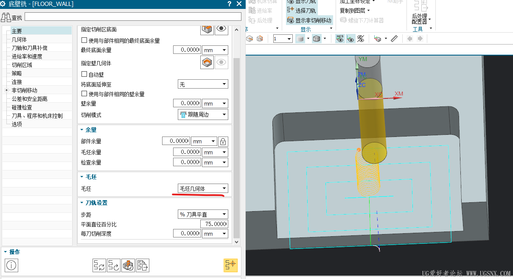Viewport: 513px width, 279px height.
Task: Toggle the MCS display eye icon
Action: [x=340, y=39]
